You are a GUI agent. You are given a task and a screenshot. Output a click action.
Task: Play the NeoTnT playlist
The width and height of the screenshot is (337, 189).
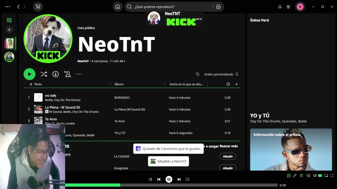(29, 74)
